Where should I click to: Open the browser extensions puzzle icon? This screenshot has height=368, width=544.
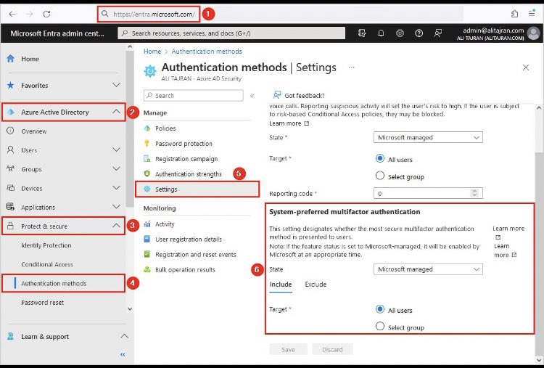coord(515,14)
